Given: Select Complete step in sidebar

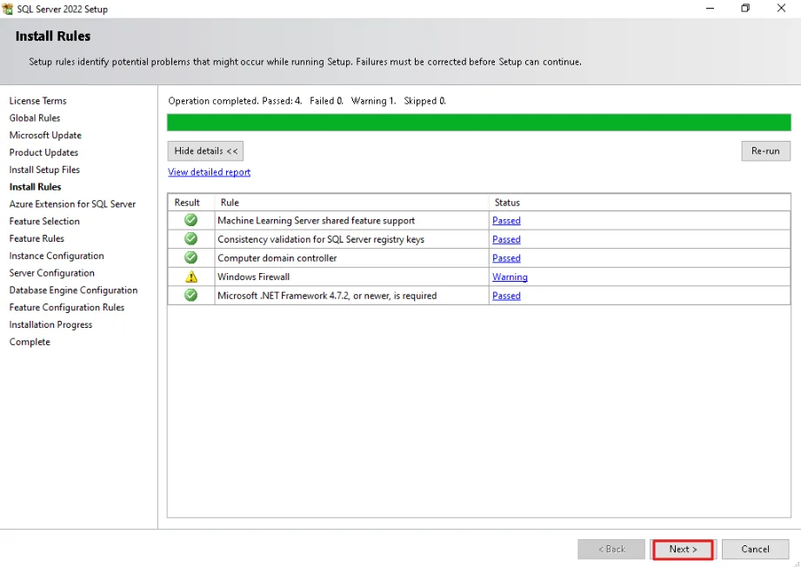Looking at the screenshot, I should pyautogui.click(x=30, y=342).
